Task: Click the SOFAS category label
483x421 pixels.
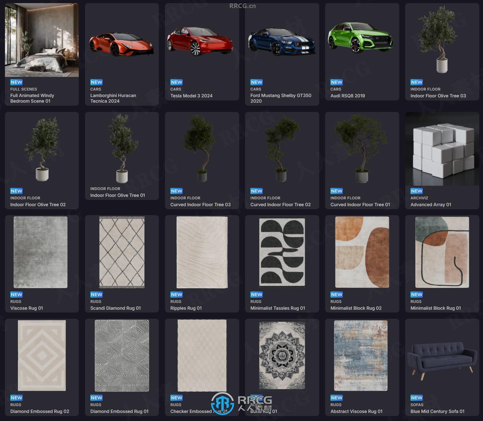Action: coord(417,405)
